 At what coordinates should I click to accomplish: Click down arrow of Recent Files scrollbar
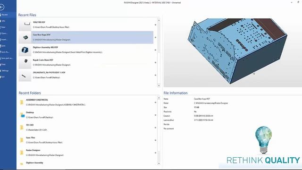159,85
